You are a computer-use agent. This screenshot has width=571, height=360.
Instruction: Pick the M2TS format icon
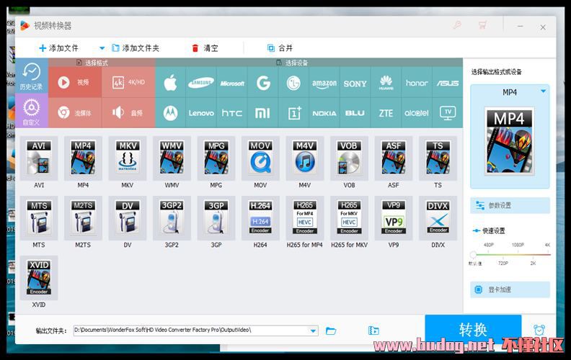coord(83,218)
